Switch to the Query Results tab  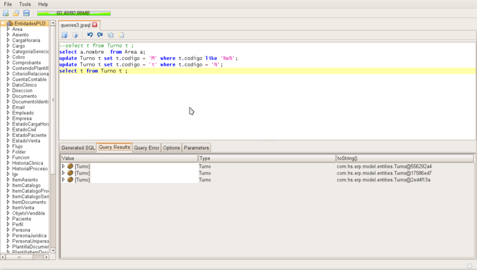pyautogui.click(x=114, y=147)
